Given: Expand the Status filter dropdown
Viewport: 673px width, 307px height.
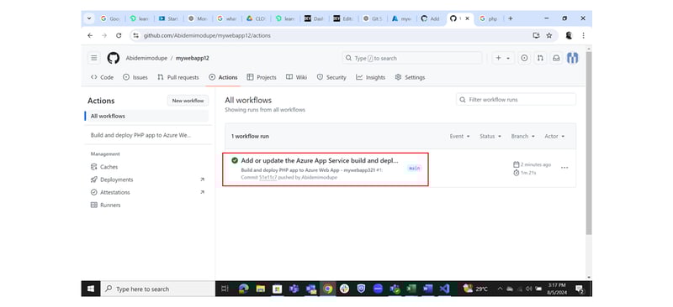Looking at the screenshot, I should point(490,136).
